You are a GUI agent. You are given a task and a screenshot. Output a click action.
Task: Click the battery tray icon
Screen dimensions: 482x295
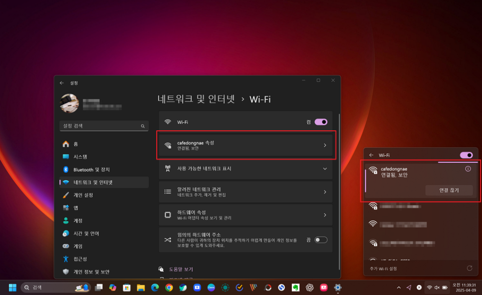pyautogui.click(x=445, y=288)
